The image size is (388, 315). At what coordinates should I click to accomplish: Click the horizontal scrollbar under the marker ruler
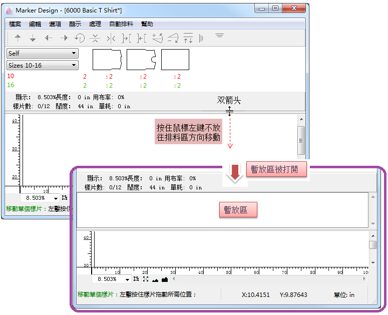click(x=270, y=279)
